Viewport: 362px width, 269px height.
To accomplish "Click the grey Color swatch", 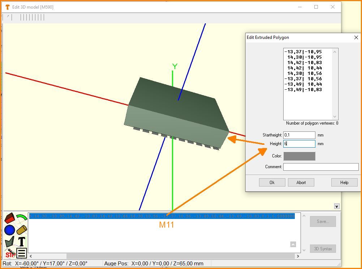I will (299, 156).
